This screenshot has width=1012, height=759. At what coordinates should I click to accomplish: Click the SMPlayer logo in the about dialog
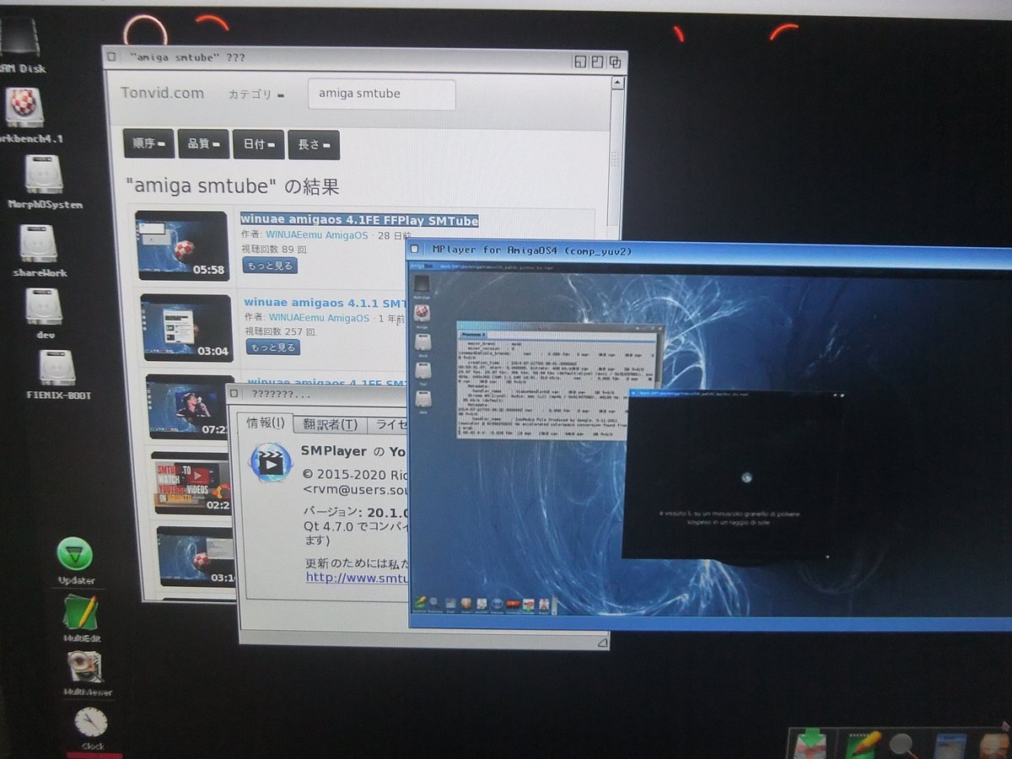tap(271, 462)
